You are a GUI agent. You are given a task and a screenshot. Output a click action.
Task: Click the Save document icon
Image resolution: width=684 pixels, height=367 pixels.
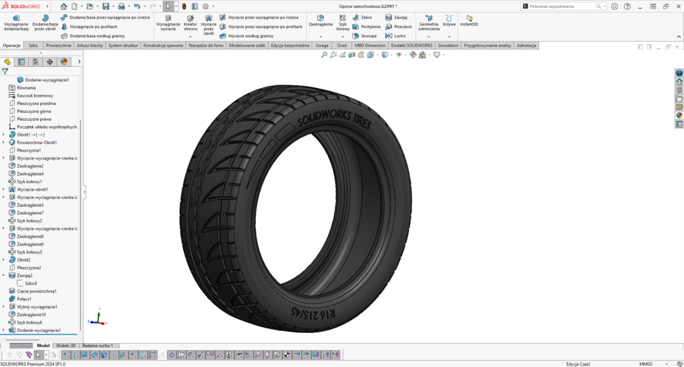pos(106,7)
